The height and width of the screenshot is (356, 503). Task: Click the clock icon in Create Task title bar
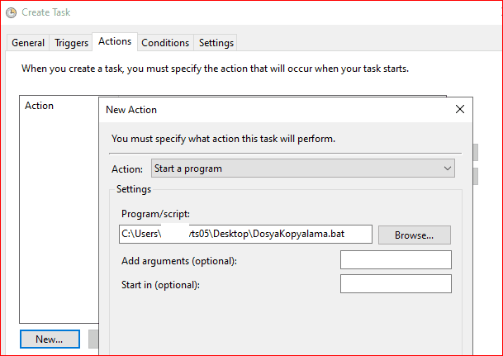coord(10,14)
